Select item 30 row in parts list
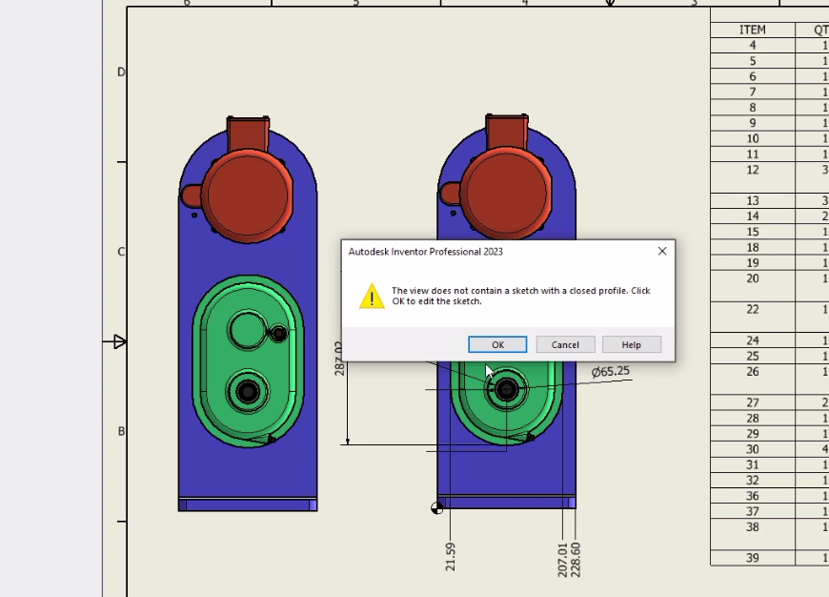Screen dimensions: 829x597 coord(770,449)
